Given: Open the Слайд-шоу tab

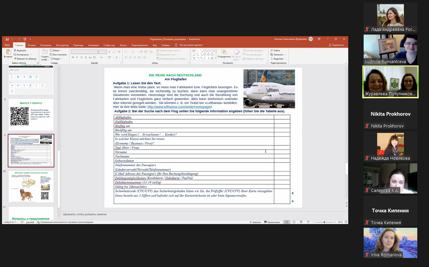Looking at the screenshot, I should [x=109, y=45].
